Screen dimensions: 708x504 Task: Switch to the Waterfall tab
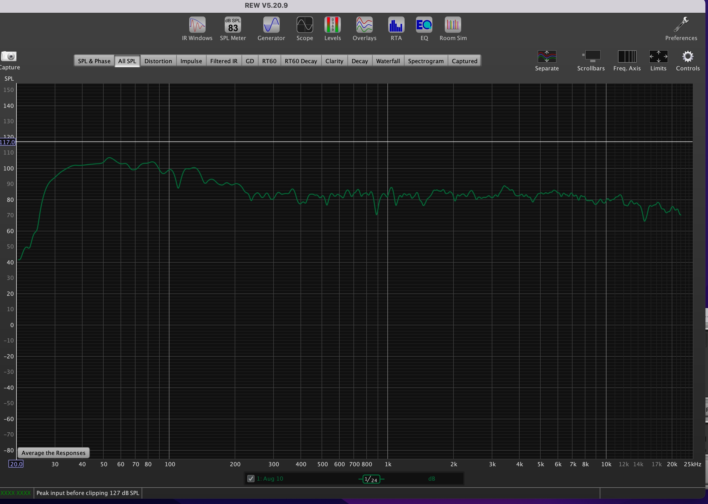point(388,61)
